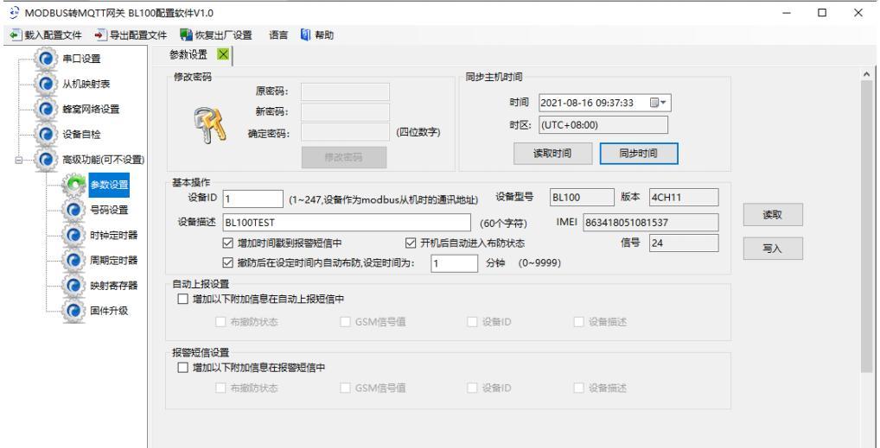880x448 pixels.
Task: Check 布撤防状态 under 自动上报设置
Action: click(220, 322)
